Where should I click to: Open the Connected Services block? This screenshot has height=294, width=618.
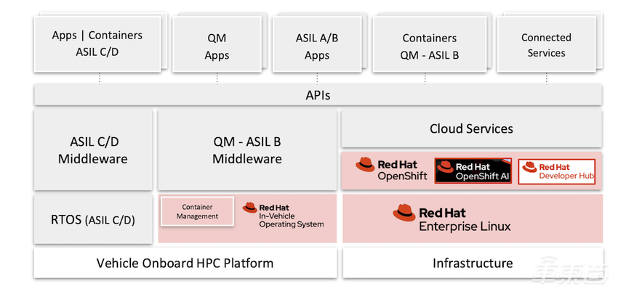coord(546,44)
